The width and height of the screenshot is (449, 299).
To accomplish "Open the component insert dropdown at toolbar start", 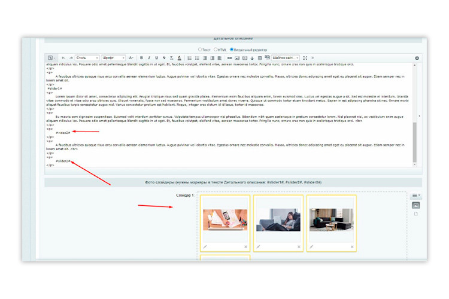I will (x=51, y=58).
